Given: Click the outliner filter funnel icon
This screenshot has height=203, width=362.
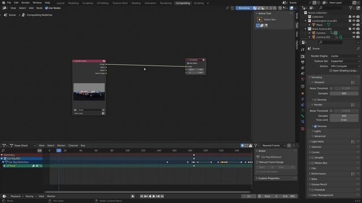Looking at the screenshot, I should 351,8.
